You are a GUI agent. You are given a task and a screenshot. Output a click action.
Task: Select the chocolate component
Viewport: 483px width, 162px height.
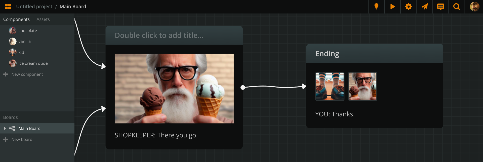pyautogui.click(x=27, y=30)
